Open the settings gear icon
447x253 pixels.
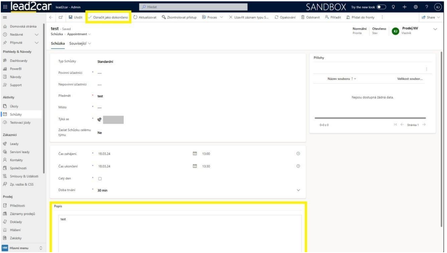point(416,7)
